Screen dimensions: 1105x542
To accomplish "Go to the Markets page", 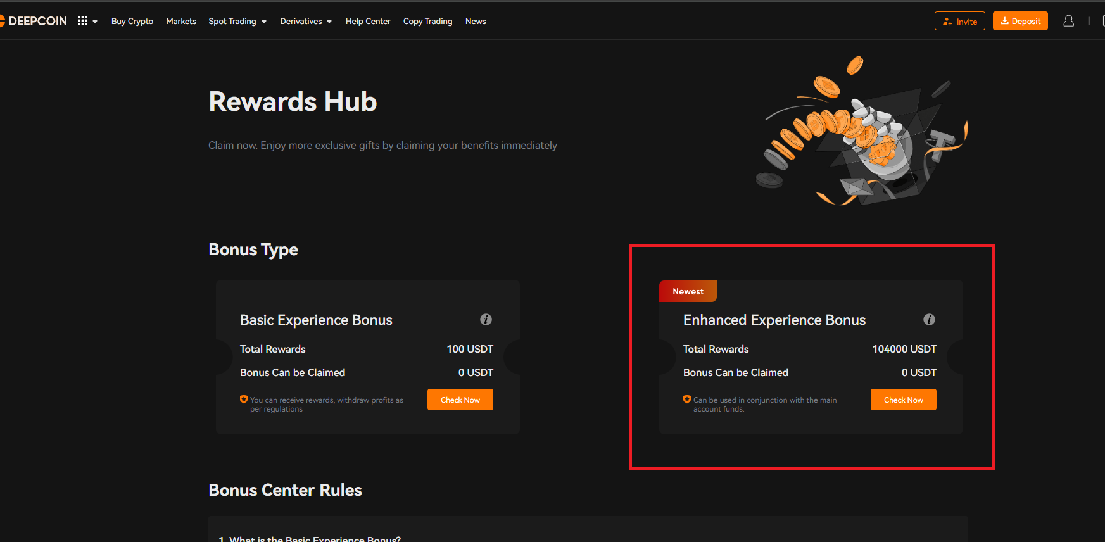I will tap(181, 22).
